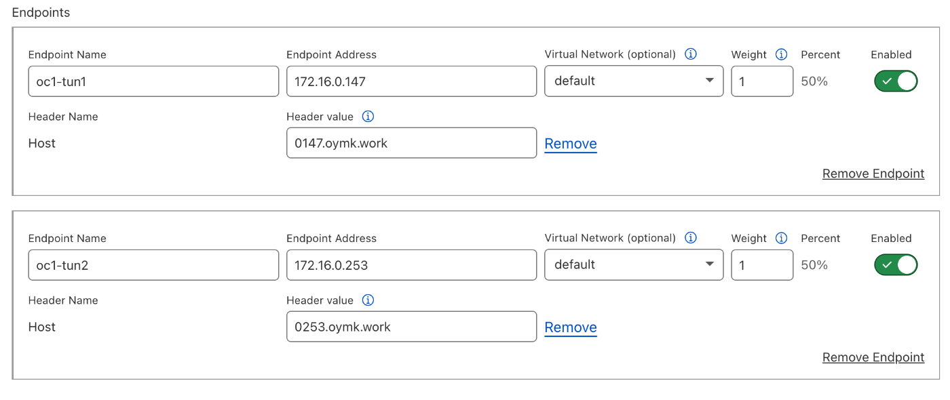Focus the oc1-tun1 Endpoint Name field

(x=153, y=81)
